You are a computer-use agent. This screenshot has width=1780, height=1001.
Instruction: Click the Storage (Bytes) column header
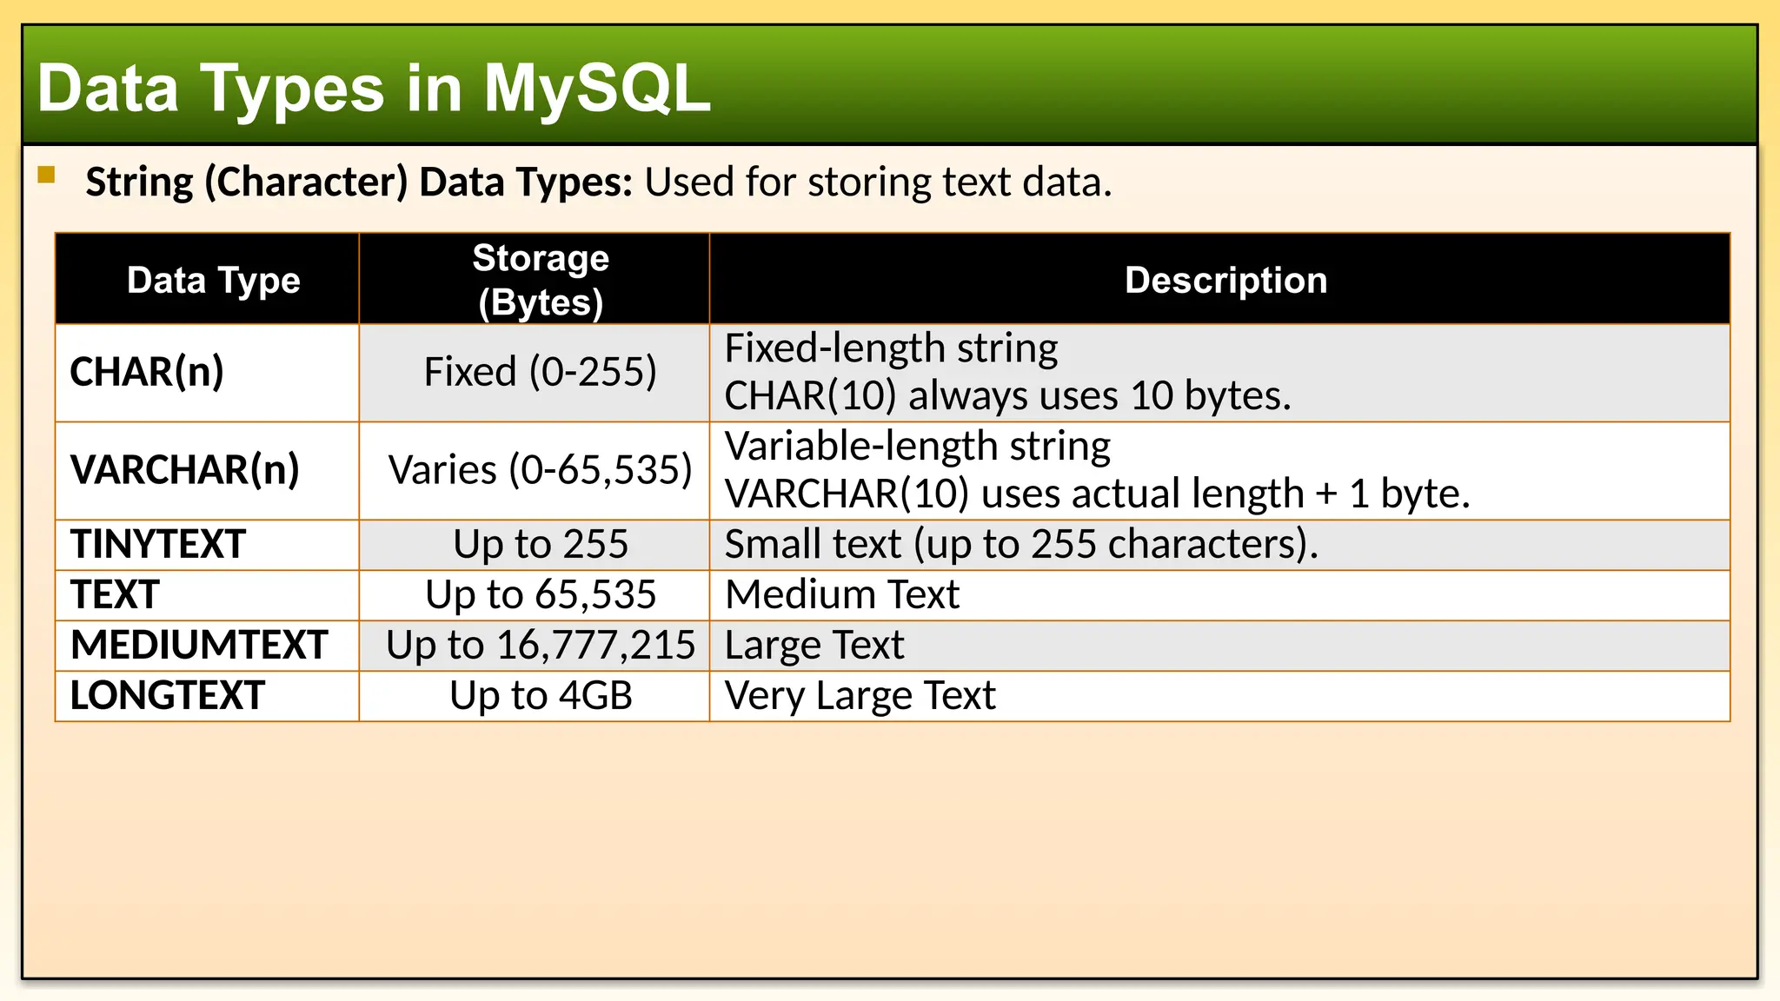click(x=540, y=280)
